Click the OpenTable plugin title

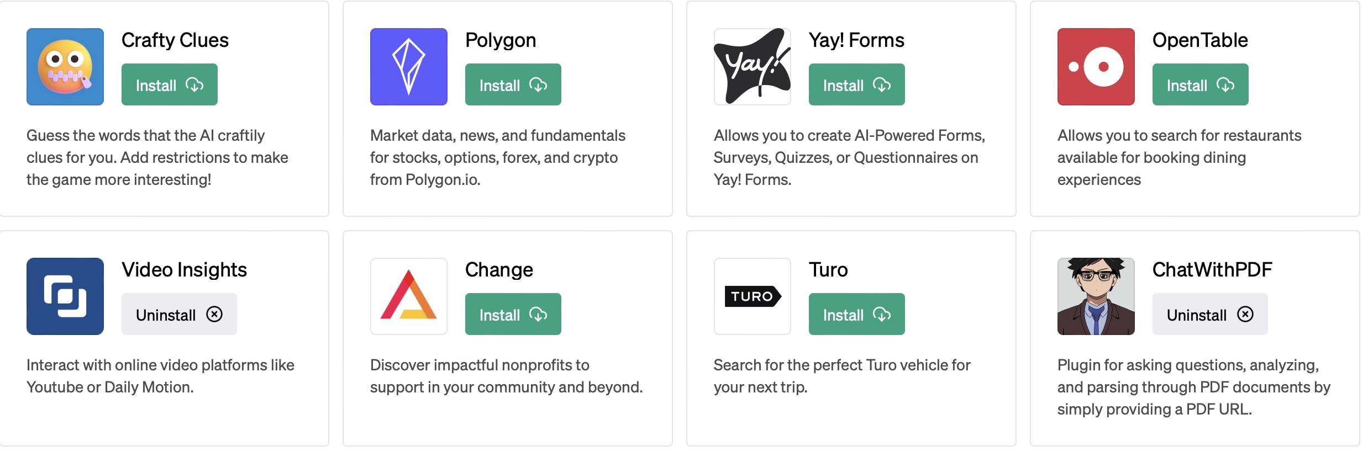pyautogui.click(x=1200, y=40)
